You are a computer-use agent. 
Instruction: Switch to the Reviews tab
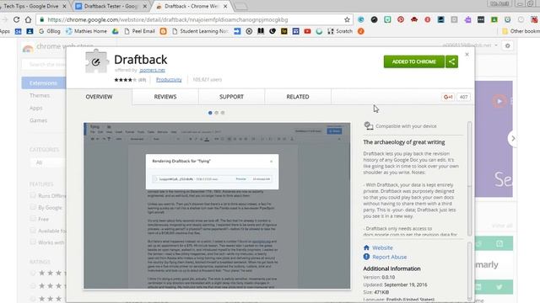(x=165, y=97)
